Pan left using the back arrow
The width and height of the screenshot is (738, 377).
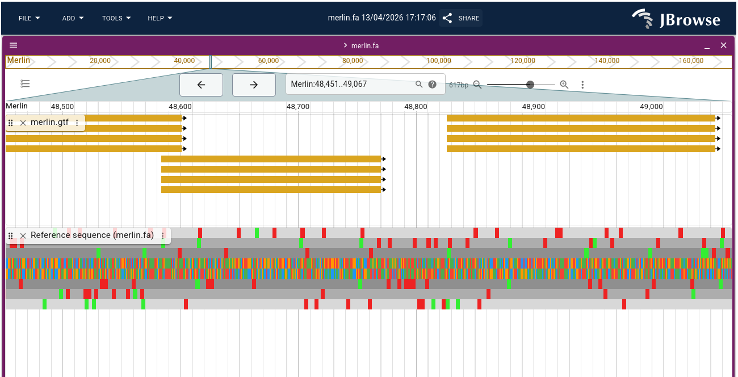point(201,84)
